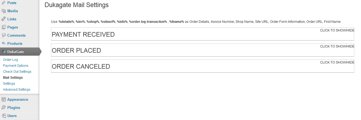Open the Order Log submenu item
Image resolution: width=361 pixels, height=120 pixels.
(10, 60)
